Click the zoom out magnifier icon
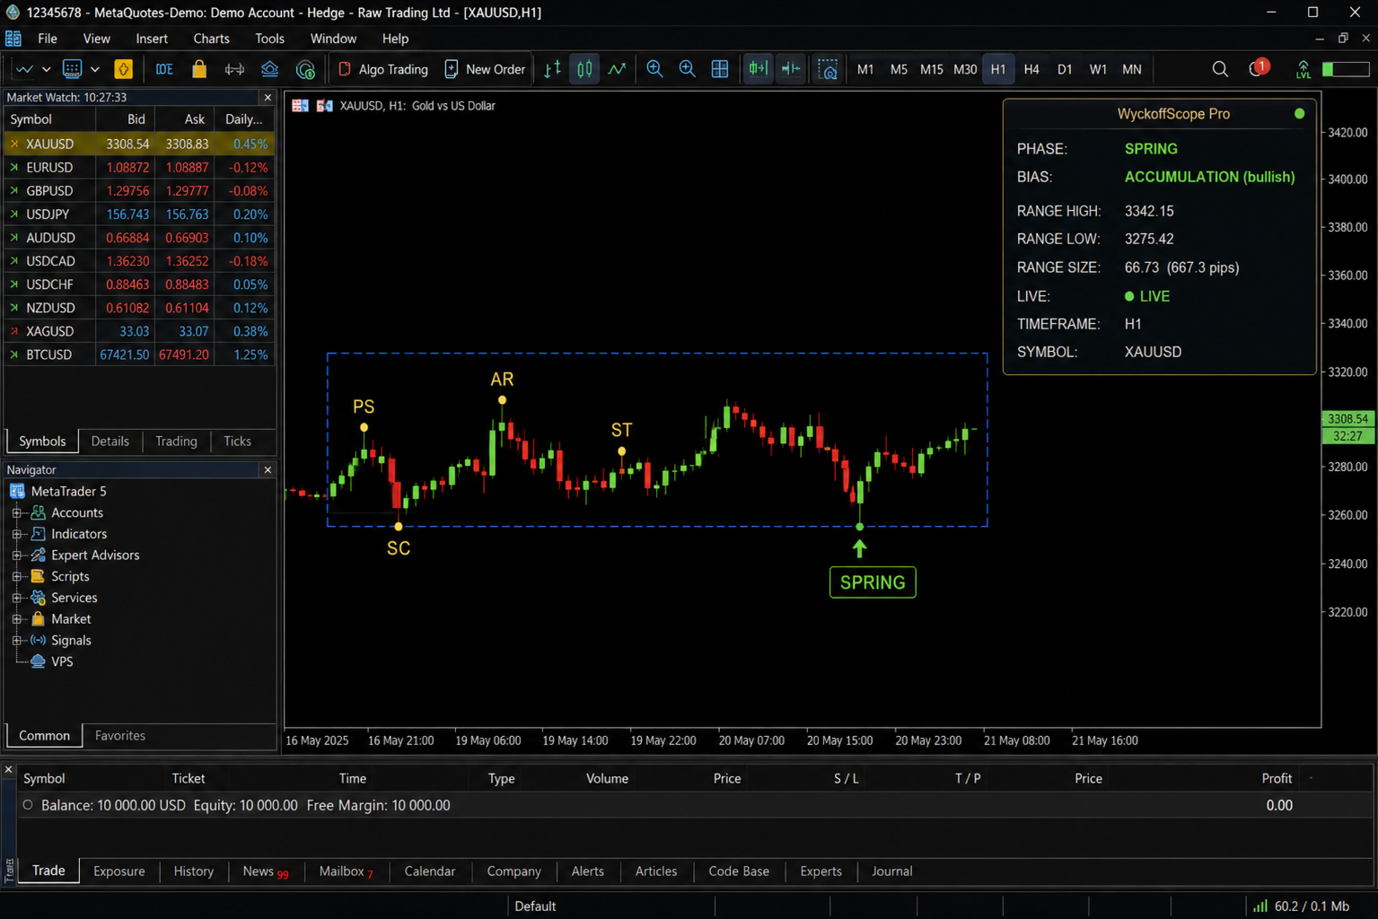Image resolution: width=1378 pixels, height=919 pixels. click(687, 69)
